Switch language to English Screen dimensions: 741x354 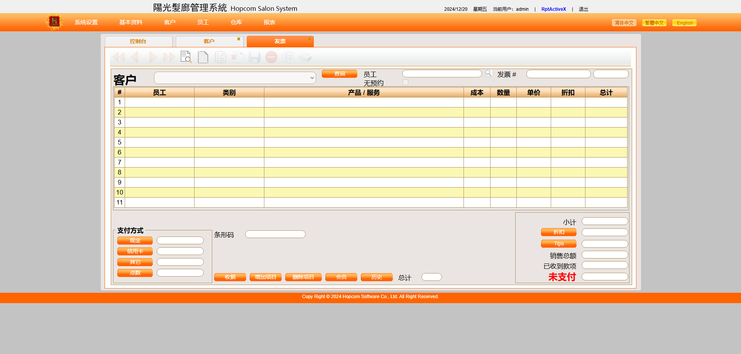[684, 23]
